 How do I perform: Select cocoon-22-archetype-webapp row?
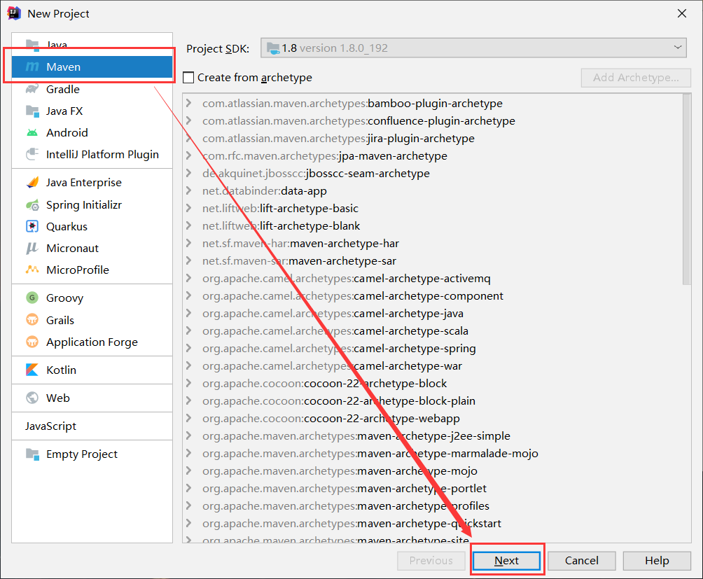click(x=432, y=418)
